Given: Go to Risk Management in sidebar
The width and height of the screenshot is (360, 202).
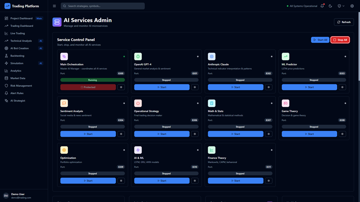Looking at the screenshot, I should [21, 86].
